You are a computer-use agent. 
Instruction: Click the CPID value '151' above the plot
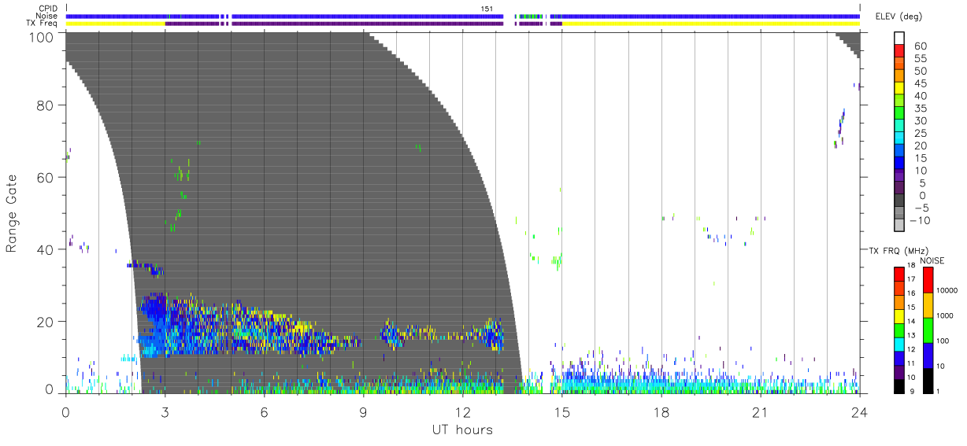click(487, 9)
